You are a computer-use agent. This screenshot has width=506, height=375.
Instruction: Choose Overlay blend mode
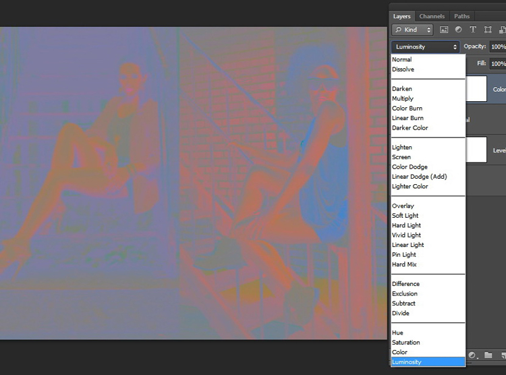(x=428, y=206)
